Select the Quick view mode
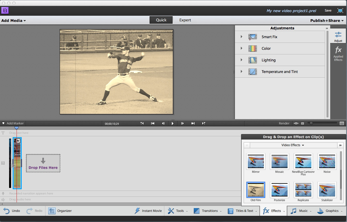Screen dimensions: 347x222 [x=161, y=20]
